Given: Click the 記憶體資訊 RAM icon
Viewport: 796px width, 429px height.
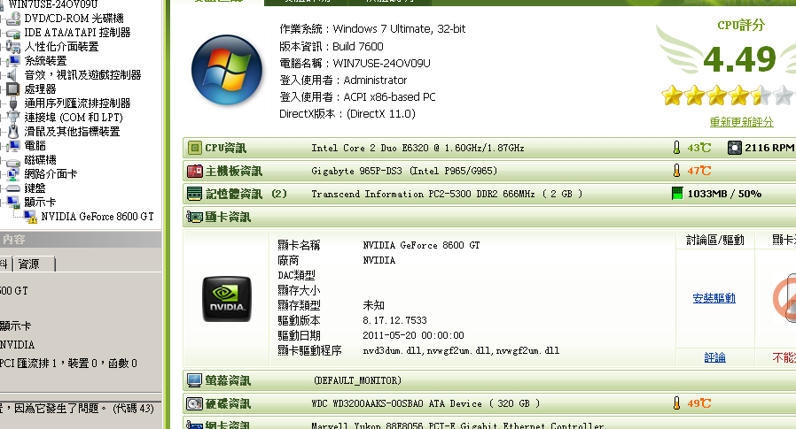Looking at the screenshot, I should [194, 194].
